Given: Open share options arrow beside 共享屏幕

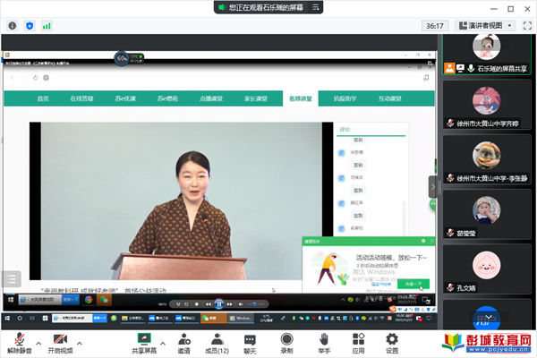Looking at the screenshot, I should click(x=163, y=343).
